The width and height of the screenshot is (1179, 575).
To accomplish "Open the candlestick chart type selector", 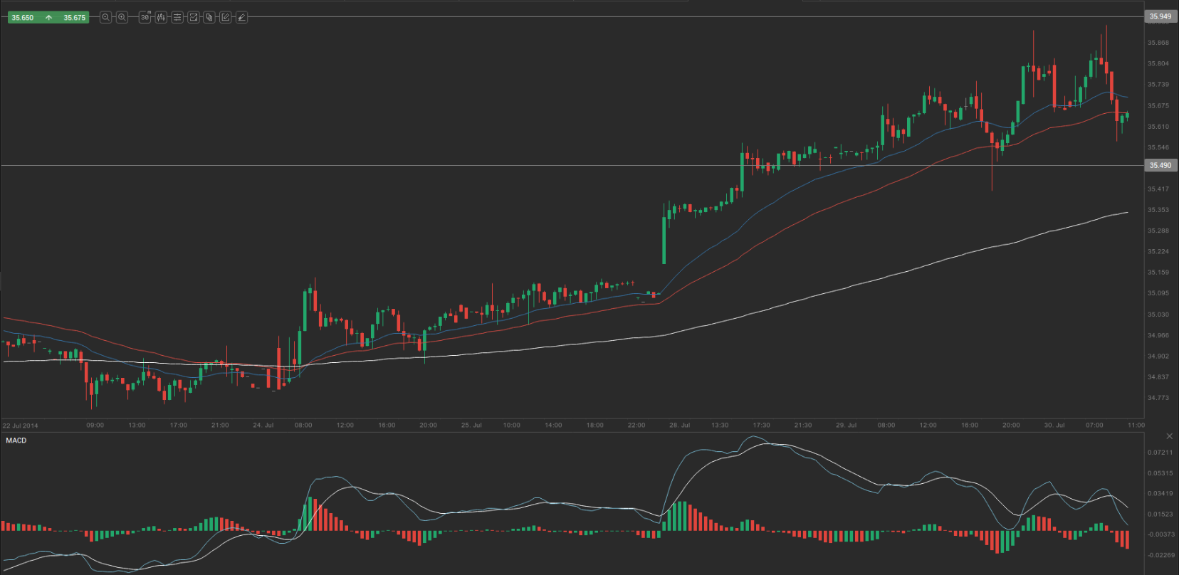I will click(162, 17).
